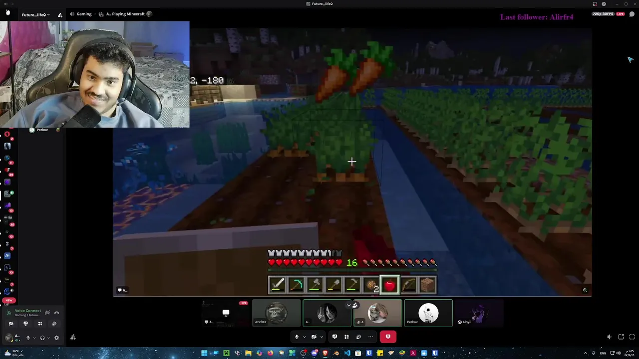This screenshot has height=359, width=639.
Task: Deafen audio using the headphones icon
Action: point(42,338)
